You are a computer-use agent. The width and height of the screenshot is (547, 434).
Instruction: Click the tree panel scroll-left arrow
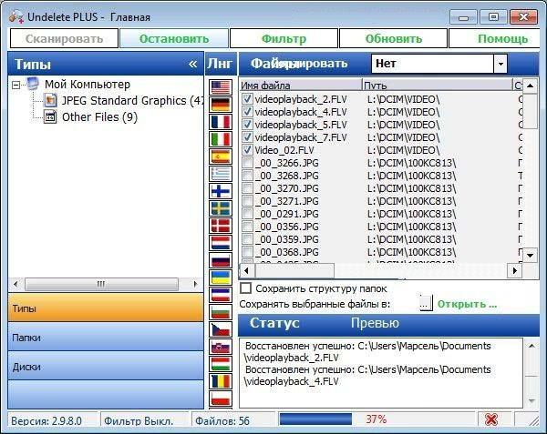pos(15,284)
